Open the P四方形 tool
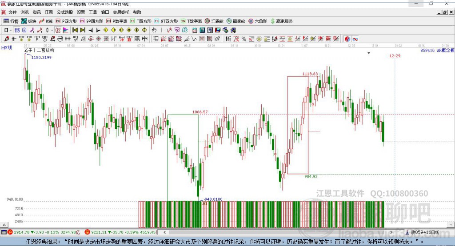Image resolution: width=455 pixels, height=246 pixels. point(66,21)
